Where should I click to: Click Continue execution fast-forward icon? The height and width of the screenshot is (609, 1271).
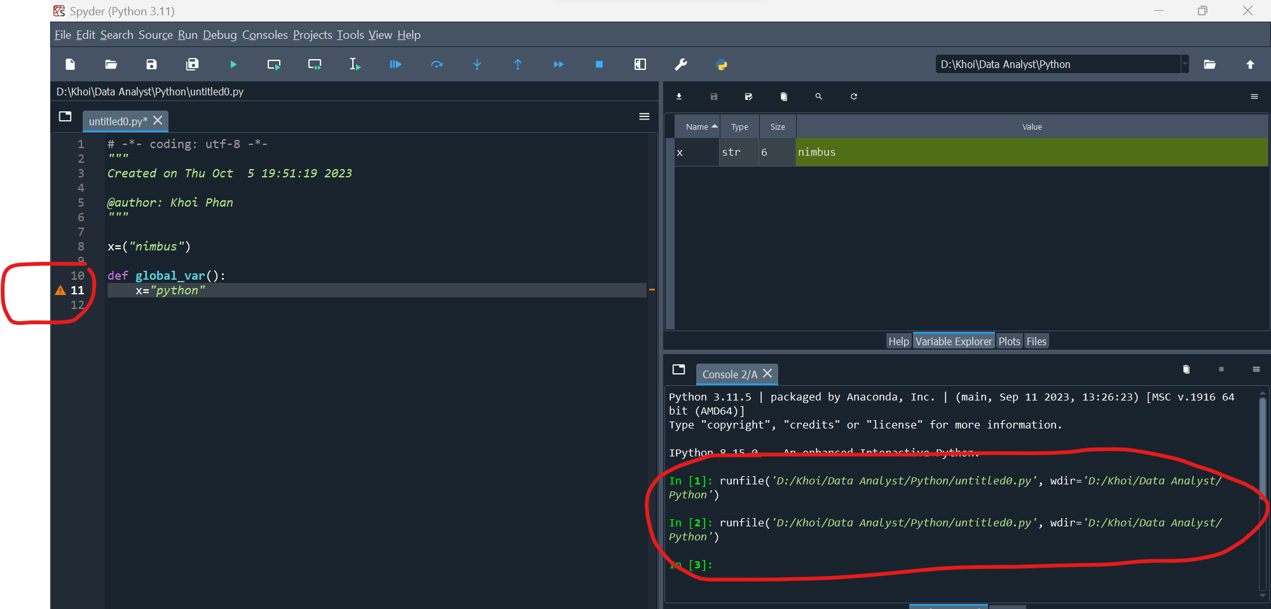[558, 64]
